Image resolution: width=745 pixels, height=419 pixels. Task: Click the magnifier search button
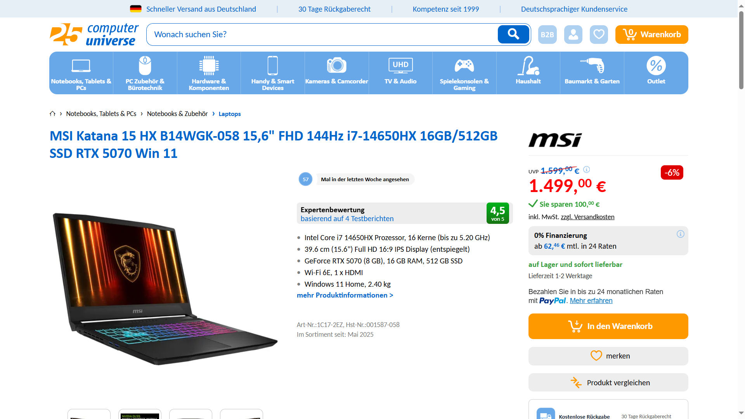[x=513, y=35]
